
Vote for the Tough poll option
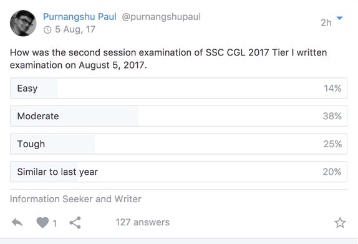(178, 144)
